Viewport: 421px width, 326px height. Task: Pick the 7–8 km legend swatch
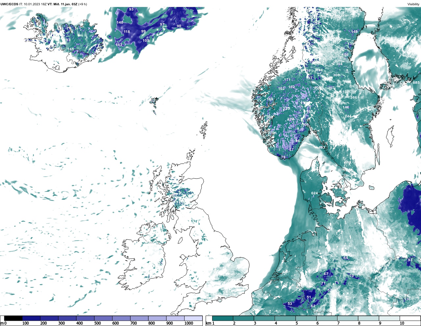pyautogui.click(x=348, y=318)
